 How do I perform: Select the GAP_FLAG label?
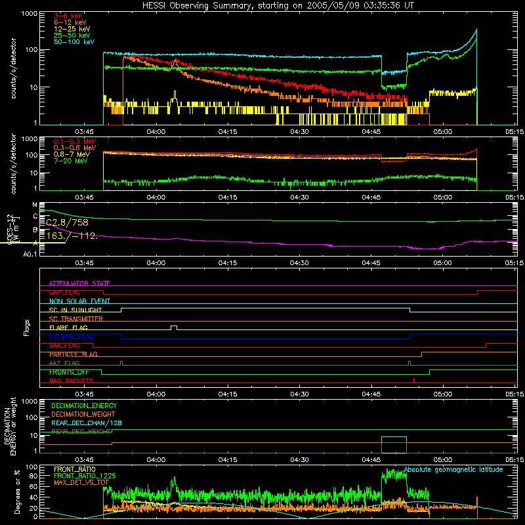pyautogui.click(x=64, y=292)
